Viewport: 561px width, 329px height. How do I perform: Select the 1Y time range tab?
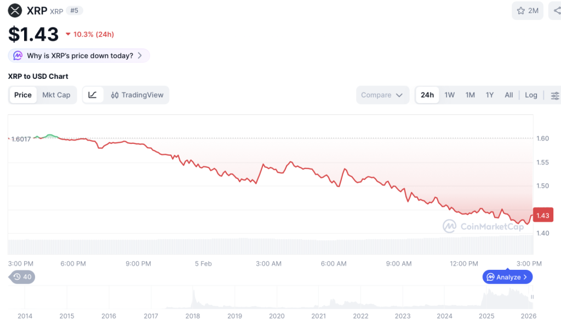[x=489, y=95]
